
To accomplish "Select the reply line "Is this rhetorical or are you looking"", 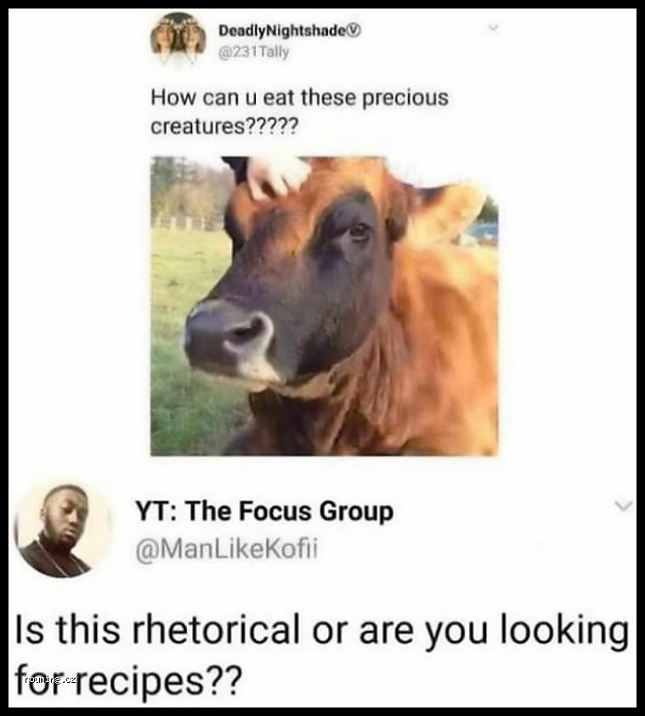I will click(322, 632).
